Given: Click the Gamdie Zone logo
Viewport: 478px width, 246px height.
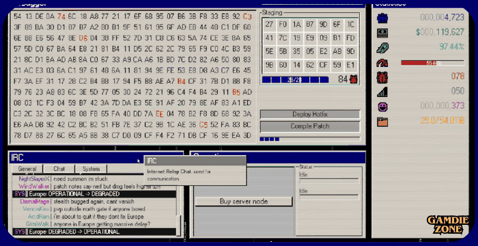Looking at the screenshot, I should [x=447, y=224].
